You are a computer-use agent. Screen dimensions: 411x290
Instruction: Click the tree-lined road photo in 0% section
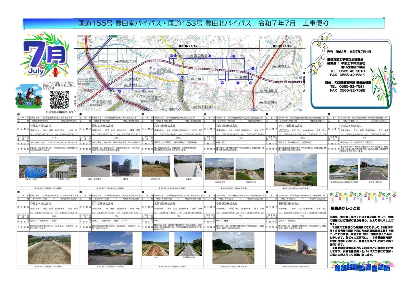click(x=188, y=244)
